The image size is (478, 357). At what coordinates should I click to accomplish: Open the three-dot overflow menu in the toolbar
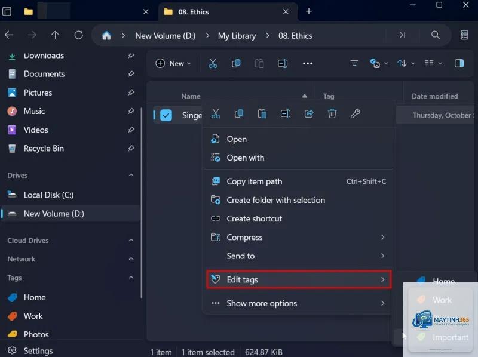pos(308,63)
